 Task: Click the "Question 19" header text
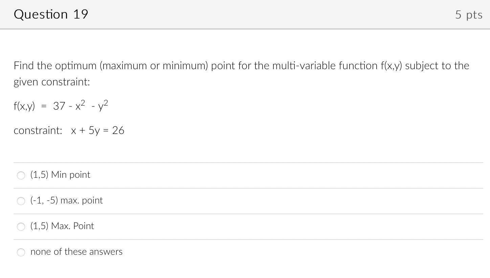[x=51, y=14]
